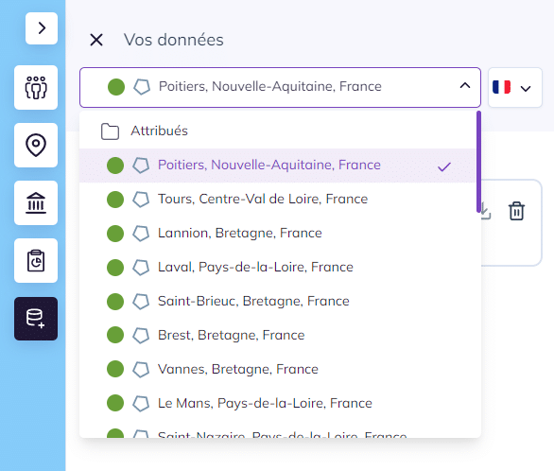Collapse the Poitiers territory dropdown
Screen dimensions: 554x471
(280, 87)
